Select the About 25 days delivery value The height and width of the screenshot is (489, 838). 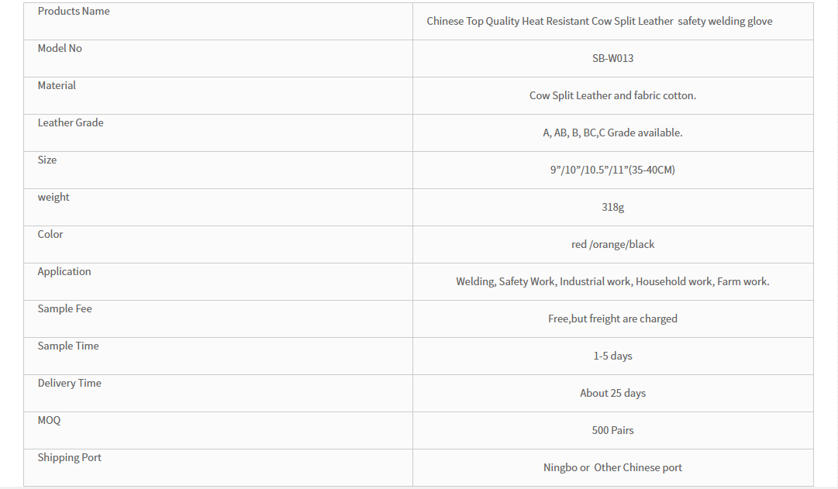tap(612, 393)
